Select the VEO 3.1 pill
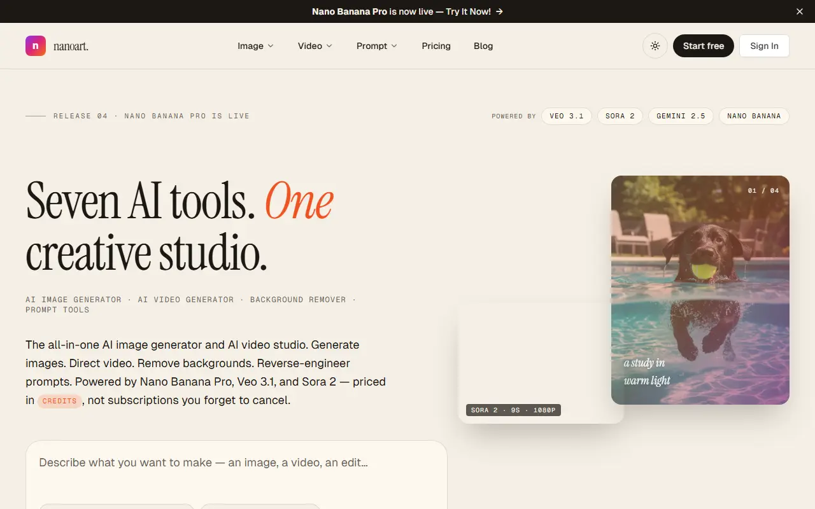 [567, 116]
